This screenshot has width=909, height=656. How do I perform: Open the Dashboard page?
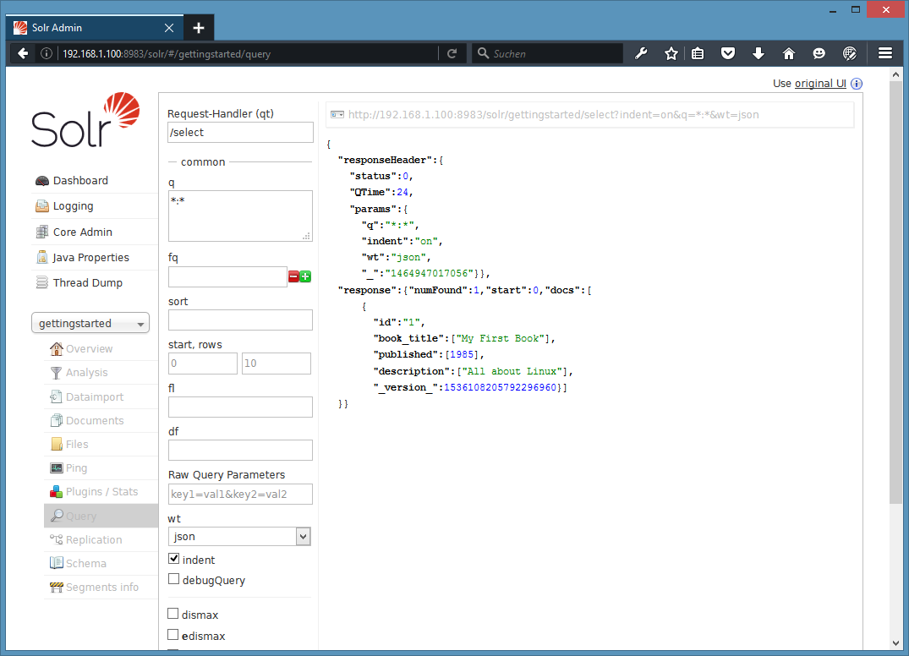(x=80, y=180)
